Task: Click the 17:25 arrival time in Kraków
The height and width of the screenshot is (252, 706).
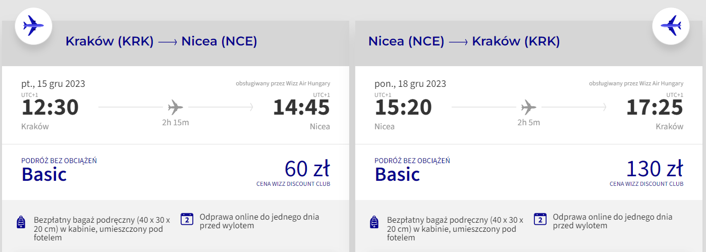Action: [x=655, y=108]
